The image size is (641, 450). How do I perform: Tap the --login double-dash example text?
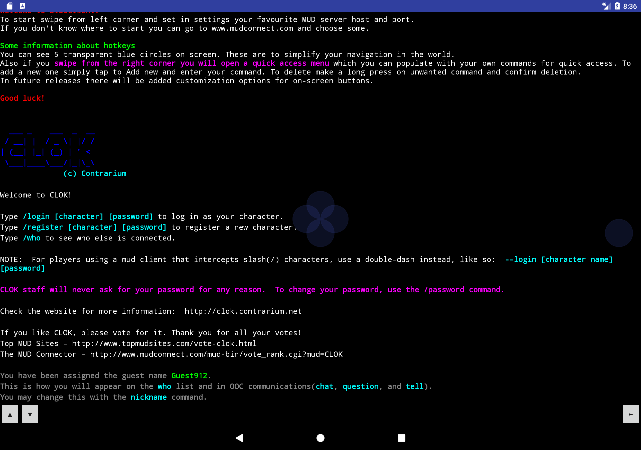pos(559,259)
